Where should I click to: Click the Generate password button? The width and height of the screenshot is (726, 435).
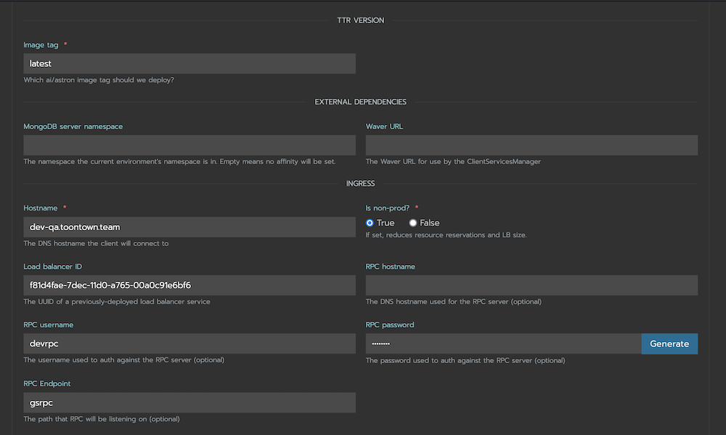[669, 343]
